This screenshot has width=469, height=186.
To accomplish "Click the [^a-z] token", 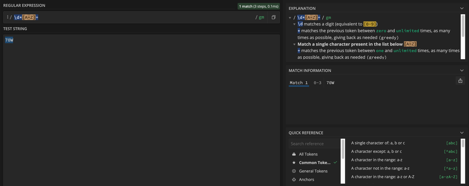I will [x=451, y=168].
